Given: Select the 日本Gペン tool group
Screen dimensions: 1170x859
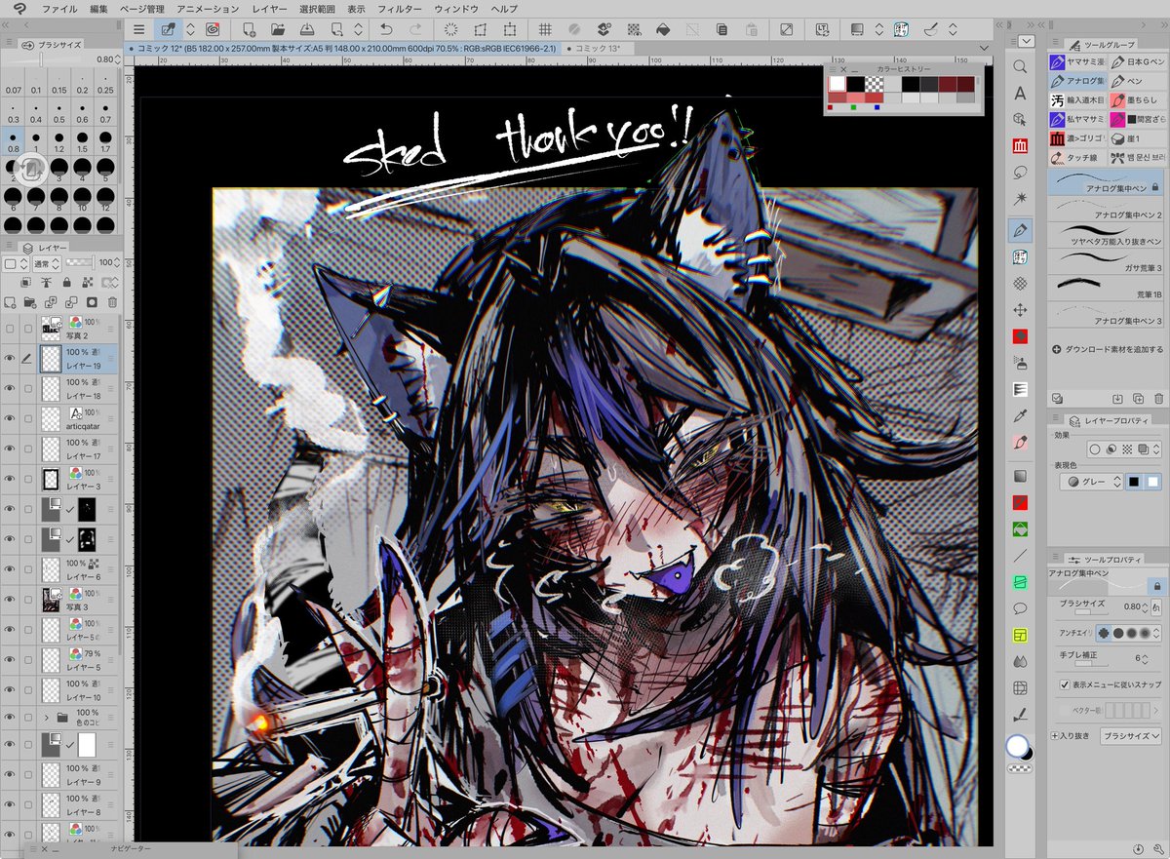Looking at the screenshot, I should point(1137,61).
